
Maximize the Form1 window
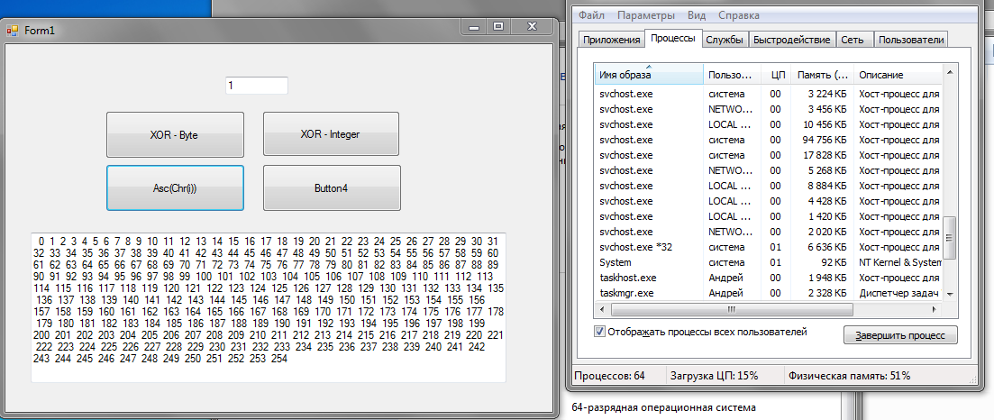coord(497,28)
